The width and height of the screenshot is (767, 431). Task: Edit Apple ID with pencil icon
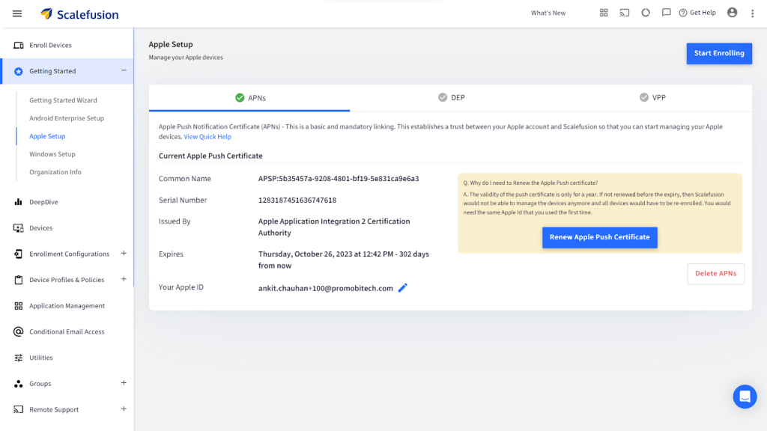coord(403,288)
